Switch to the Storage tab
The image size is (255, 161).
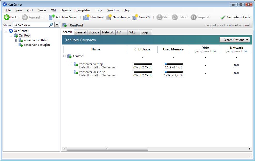(x=94, y=32)
